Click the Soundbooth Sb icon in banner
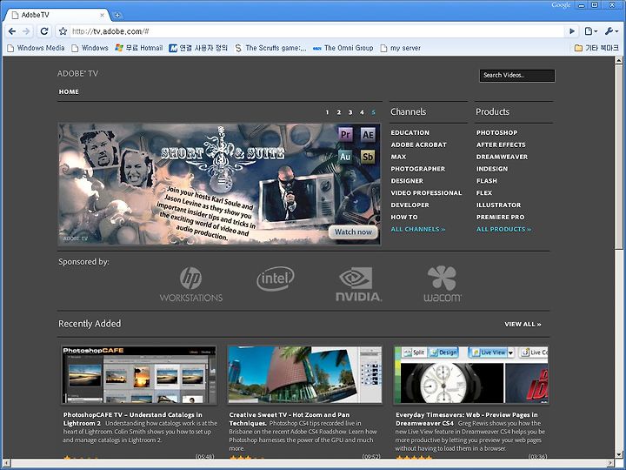This screenshot has width=626, height=470. click(x=368, y=157)
